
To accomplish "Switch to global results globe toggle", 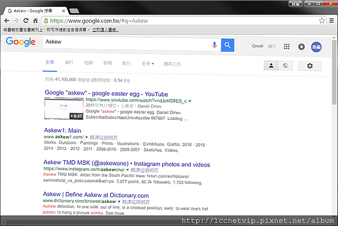I will 285,66.
